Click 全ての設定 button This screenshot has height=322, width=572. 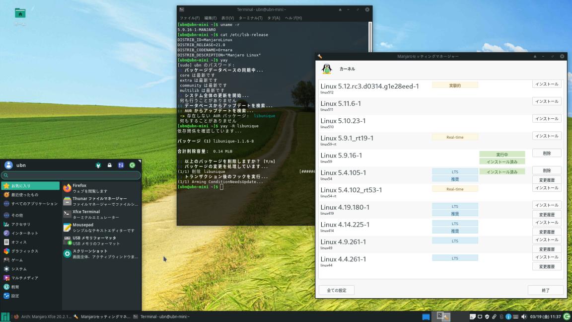tap(336, 290)
